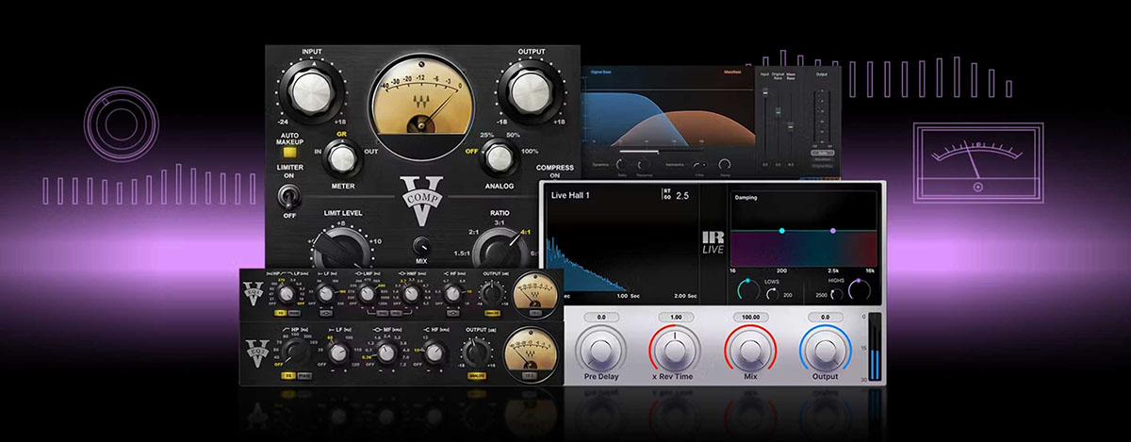Click the x Rev Time knob

[x=675, y=352]
